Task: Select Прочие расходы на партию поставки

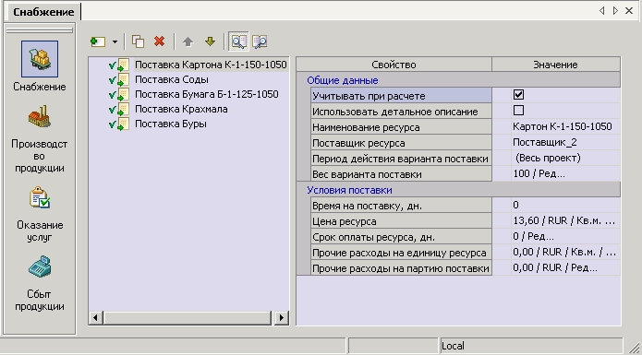Action: point(401,268)
